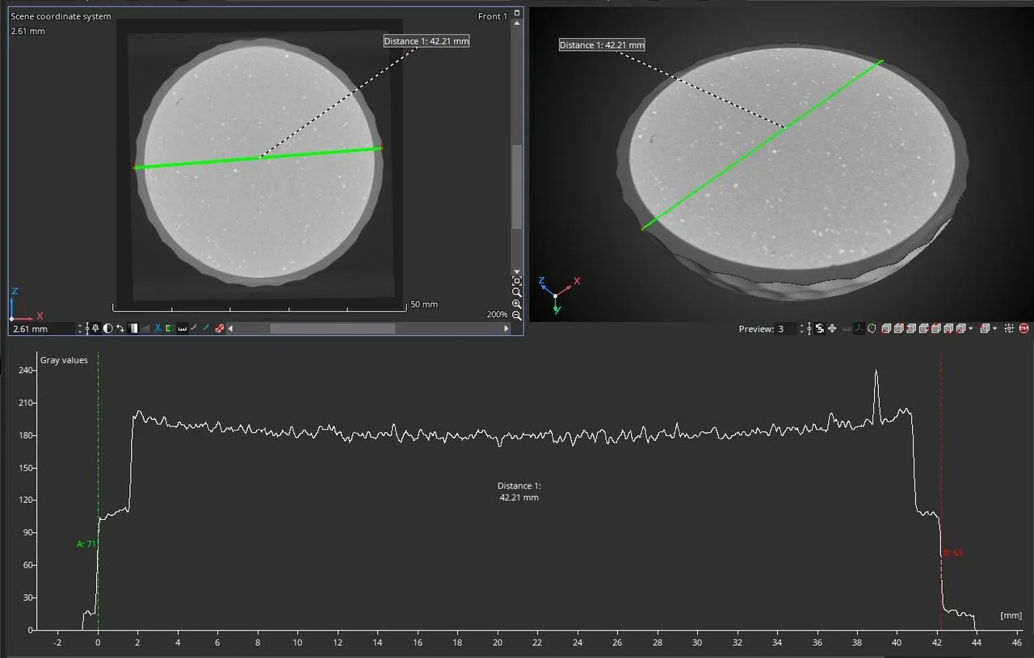Viewport: 1034px width, 658px height.
Task: Click the Front 1 view title
Action: click(493, 16)
